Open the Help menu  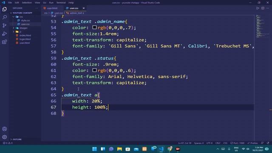click(x=71, y=3)
